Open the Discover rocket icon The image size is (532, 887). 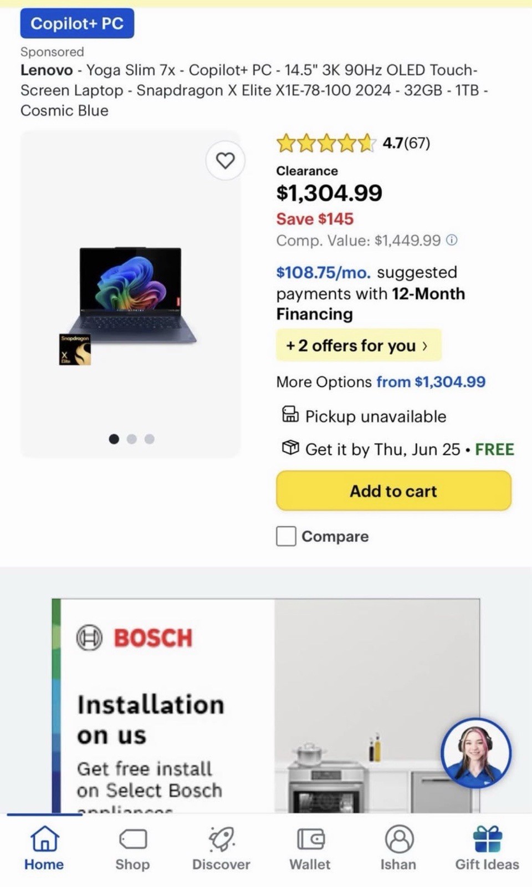pos(221,839)
